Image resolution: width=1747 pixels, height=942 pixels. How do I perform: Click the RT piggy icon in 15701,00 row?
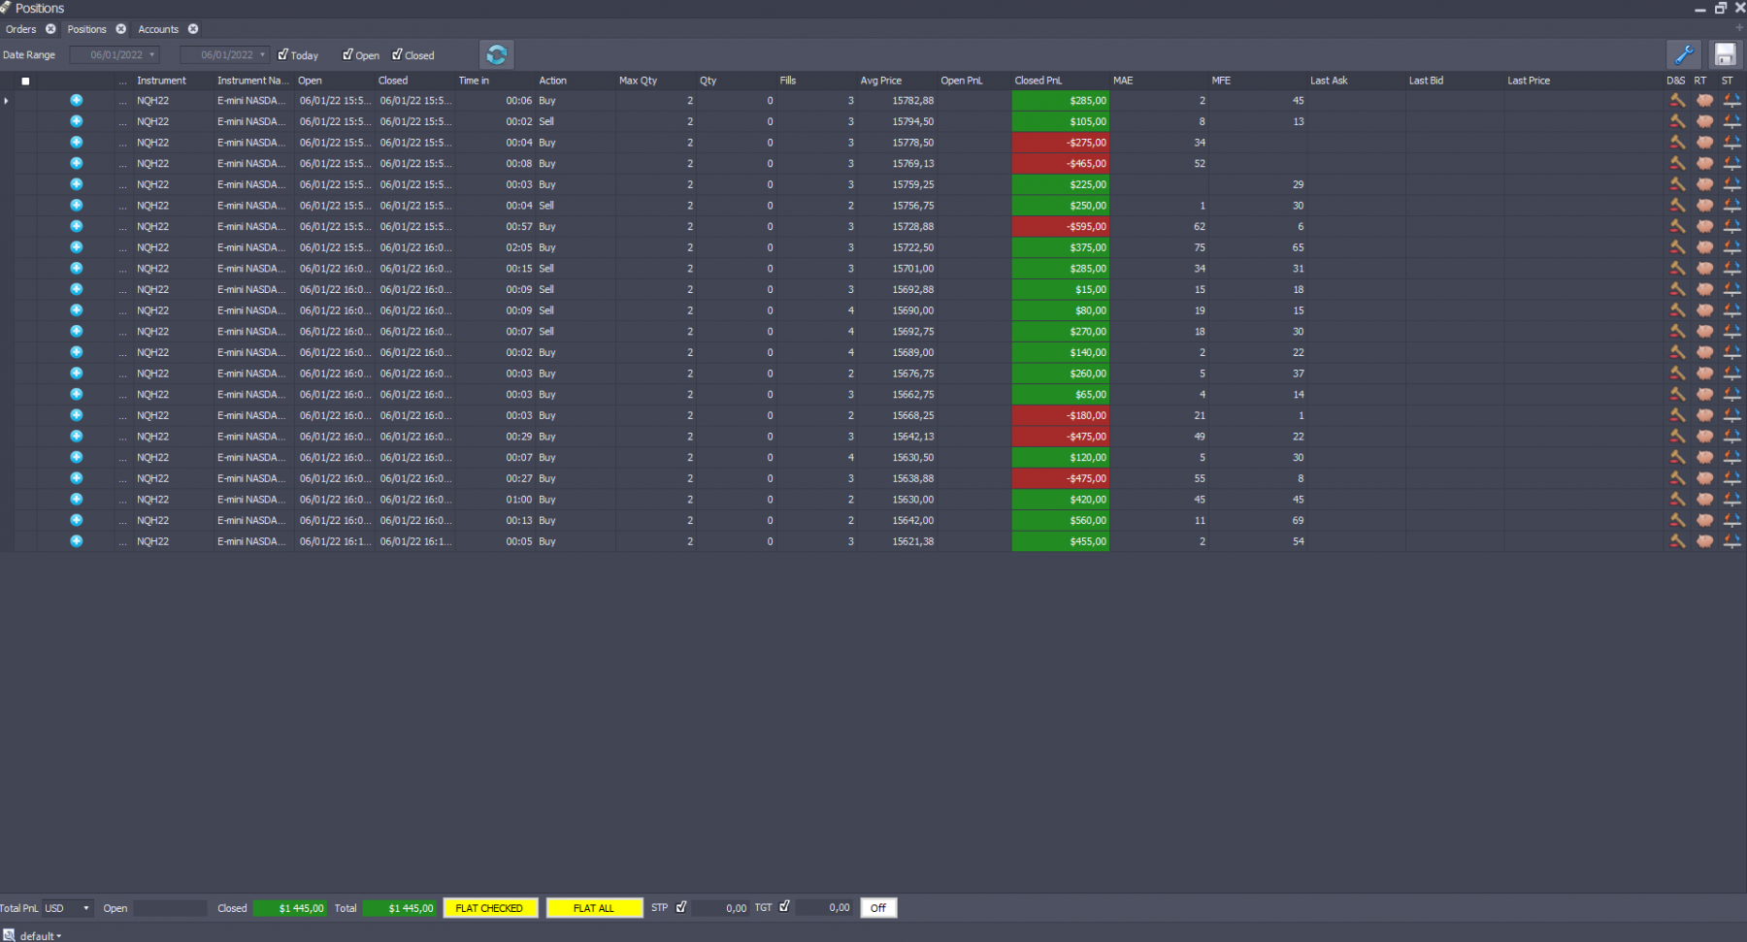1704,269
